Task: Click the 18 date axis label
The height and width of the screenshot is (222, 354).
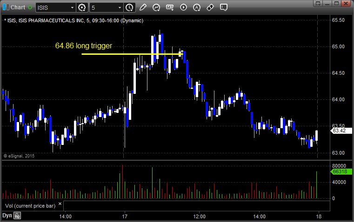Action: [319, 216]
